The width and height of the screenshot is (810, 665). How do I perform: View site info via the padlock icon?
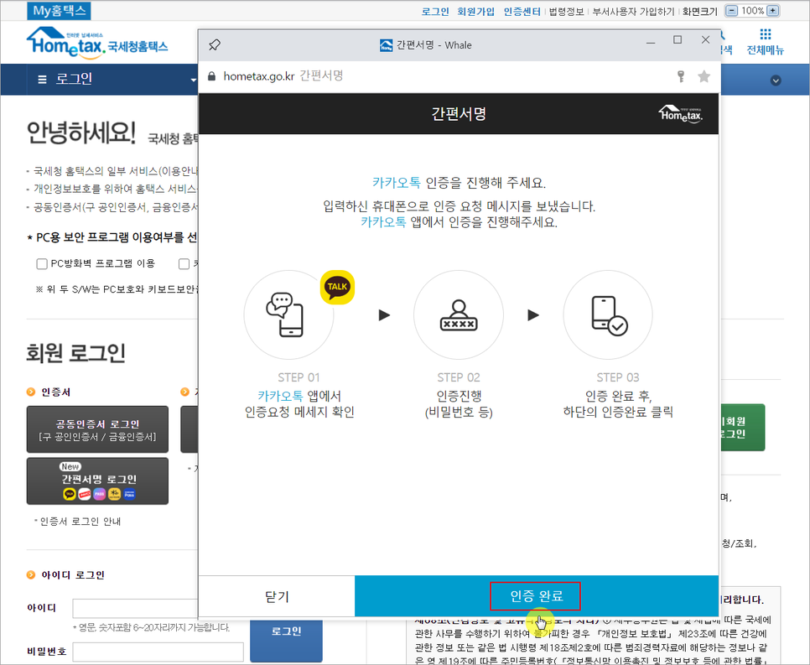211,76
